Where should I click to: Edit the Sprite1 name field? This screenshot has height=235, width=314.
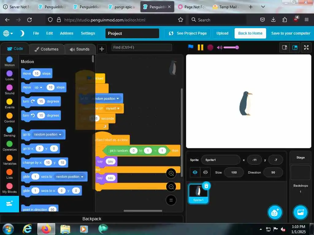(x=220, y=160)
